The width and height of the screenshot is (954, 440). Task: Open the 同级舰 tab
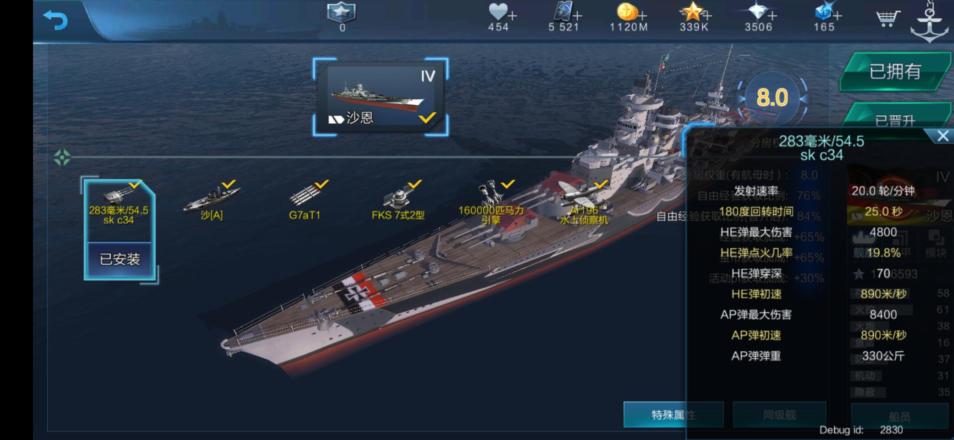(x=780, y=415)
